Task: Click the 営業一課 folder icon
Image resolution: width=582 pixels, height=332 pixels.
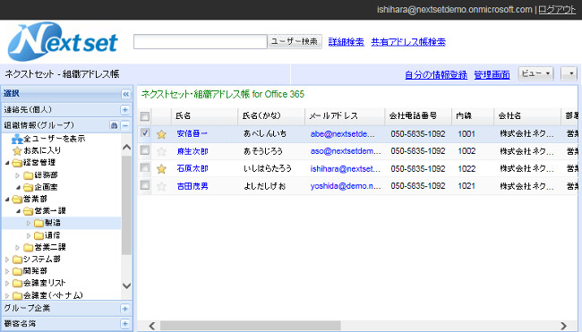Action: pyautogui.click(x=29, y=211)
